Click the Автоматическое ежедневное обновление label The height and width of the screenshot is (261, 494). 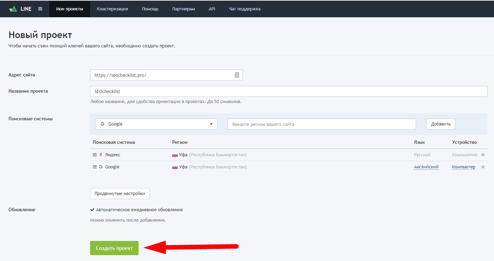139,210
